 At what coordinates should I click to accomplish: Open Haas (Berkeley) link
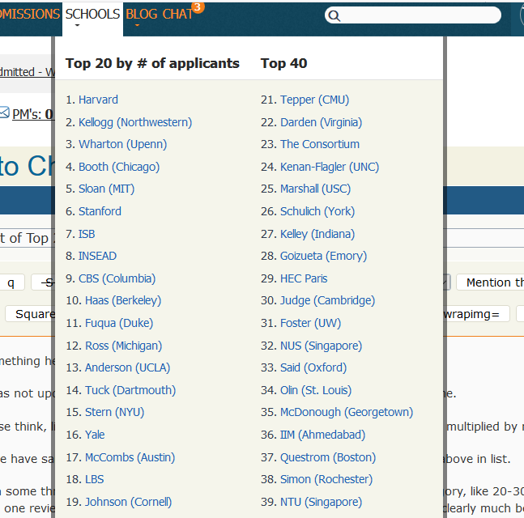[123, 300]
